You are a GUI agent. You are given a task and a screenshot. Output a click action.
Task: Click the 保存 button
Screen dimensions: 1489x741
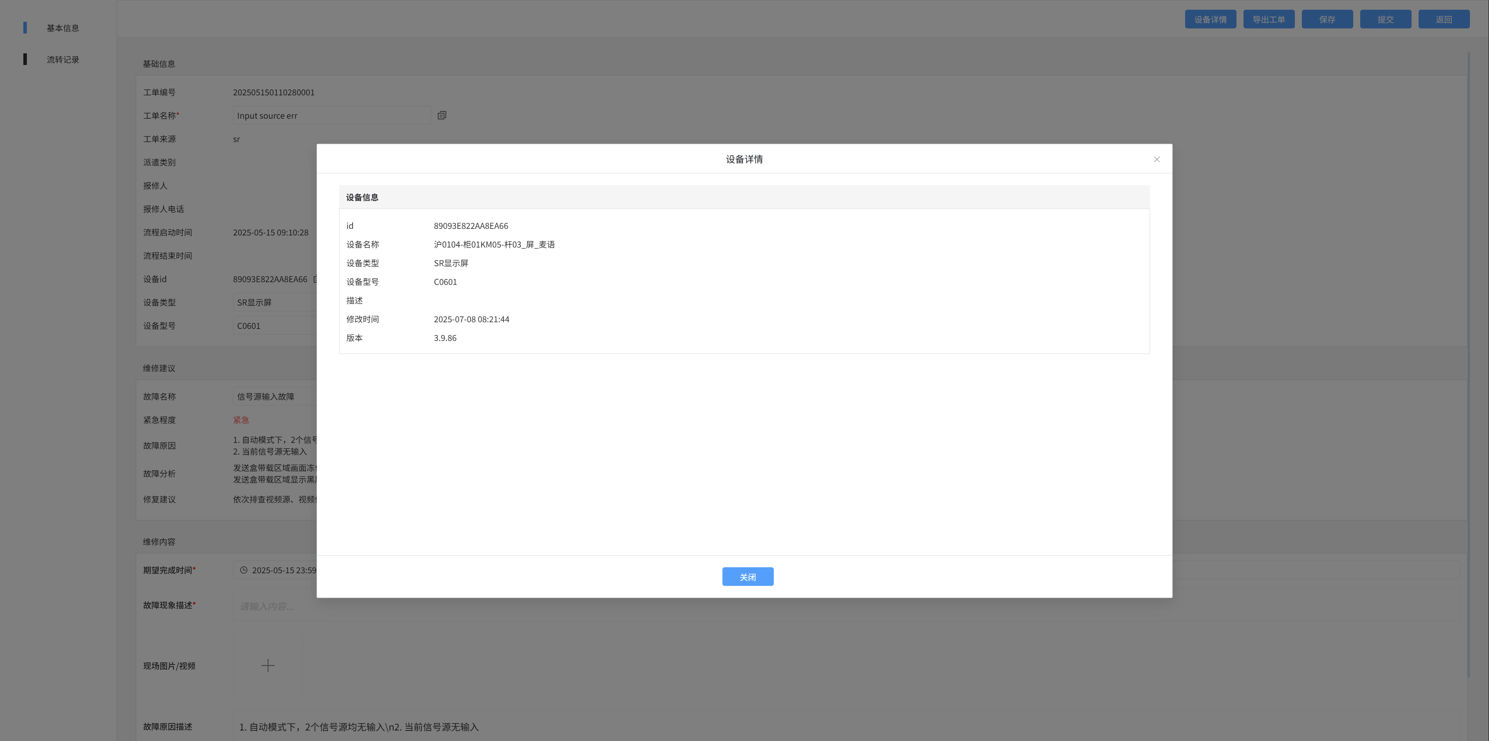click(1327, 19)
